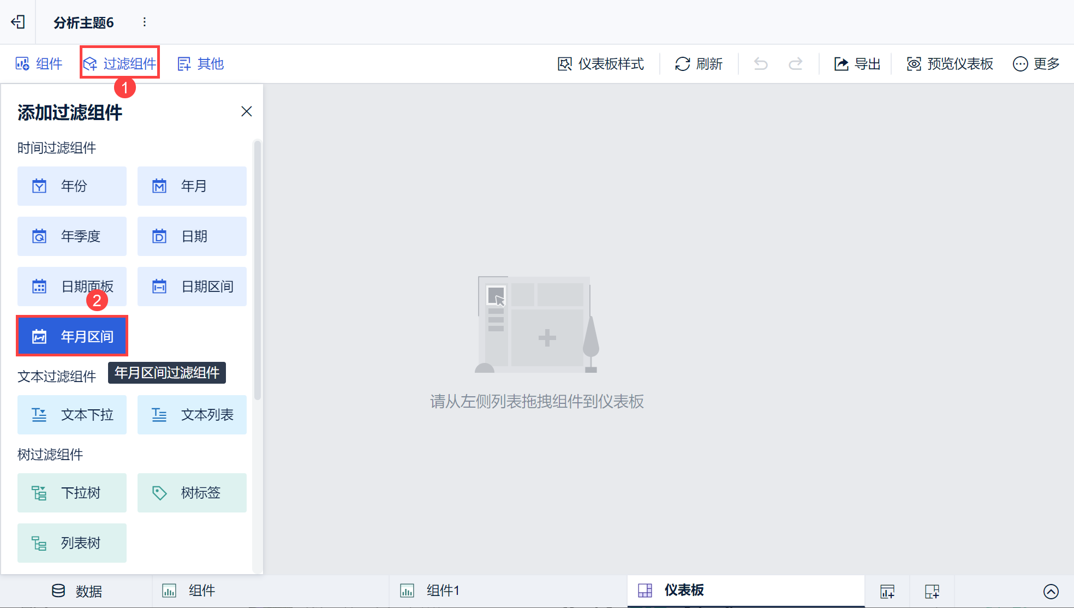Image resolution: width=1074 pixels, height=608 pixels.
Task: Open the three-dot menu beside 分析主题6
Action: click(x=144, y=22)
